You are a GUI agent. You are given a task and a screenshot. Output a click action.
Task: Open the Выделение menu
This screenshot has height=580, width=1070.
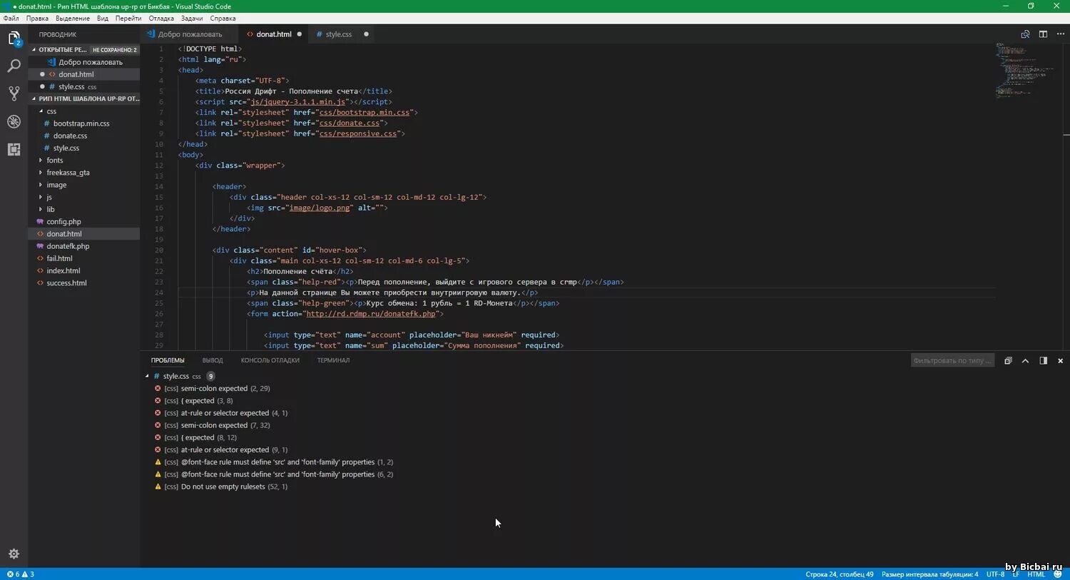click(x=73, y=19)
